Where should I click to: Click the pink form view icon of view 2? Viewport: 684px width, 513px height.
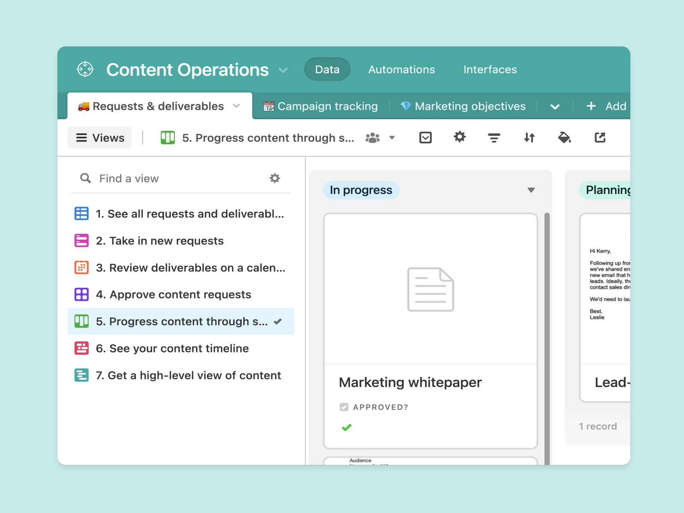(82, 240)
